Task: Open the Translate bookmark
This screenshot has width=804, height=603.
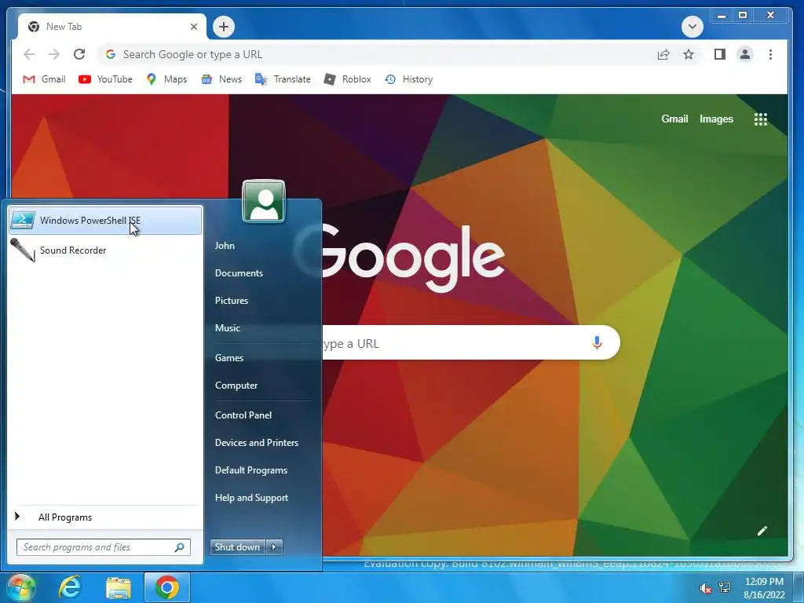Action: tap(283, 79)
